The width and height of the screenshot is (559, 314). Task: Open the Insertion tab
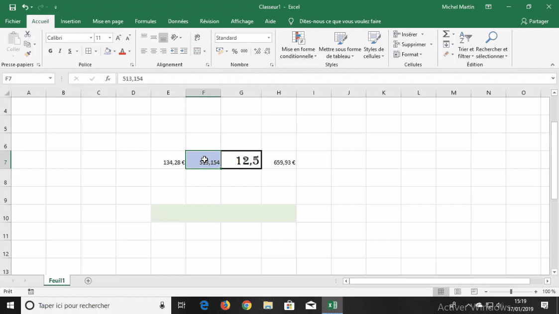tap(70, 21)
